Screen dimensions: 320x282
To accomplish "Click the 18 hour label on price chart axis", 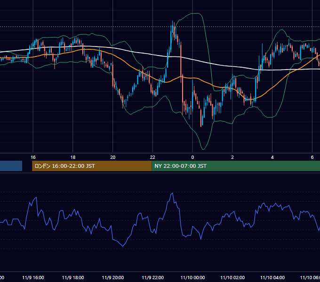I will [x=73, y=157].
